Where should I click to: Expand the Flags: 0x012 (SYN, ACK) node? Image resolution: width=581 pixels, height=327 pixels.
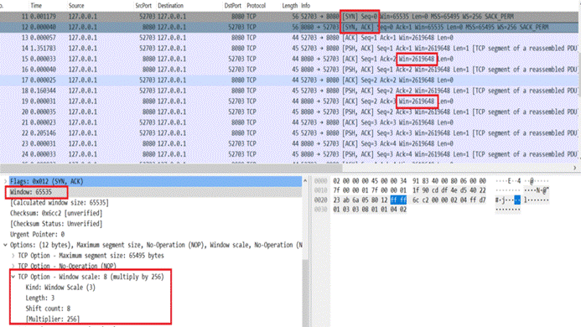tap(5, 181)
